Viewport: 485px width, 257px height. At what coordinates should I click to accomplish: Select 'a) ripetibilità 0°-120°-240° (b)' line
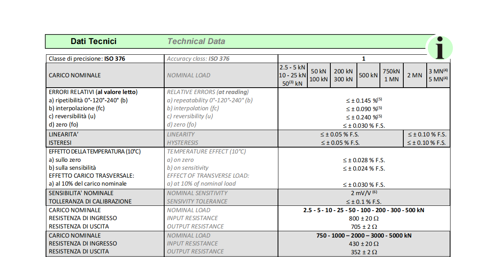click(88, 100)
